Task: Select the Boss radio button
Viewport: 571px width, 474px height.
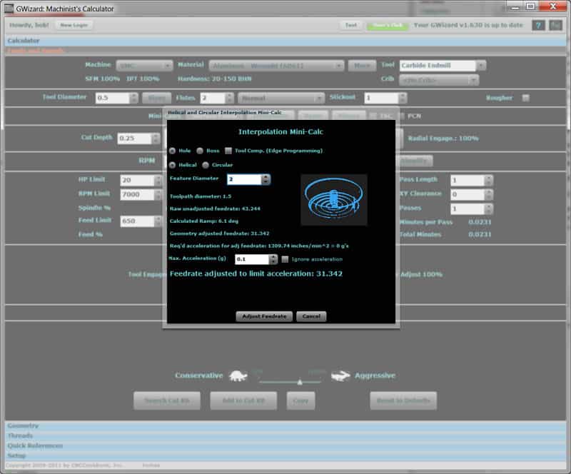Action: click(200, 151)
